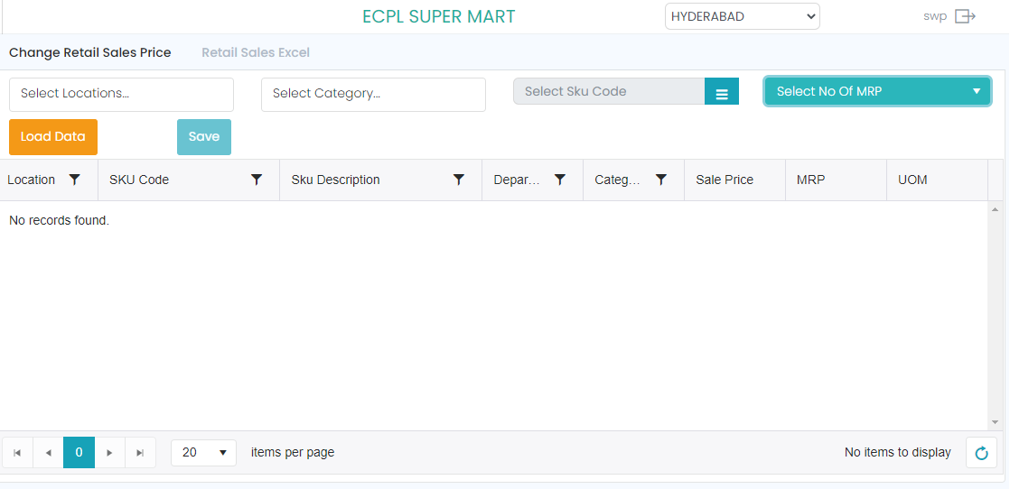Click the Select Sku Code field
Viewport: 1010px width, 489px height.
tap(610, 91)
